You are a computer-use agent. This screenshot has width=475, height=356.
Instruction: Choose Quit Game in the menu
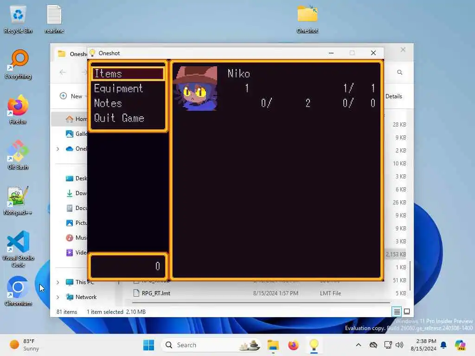[119, 118]
